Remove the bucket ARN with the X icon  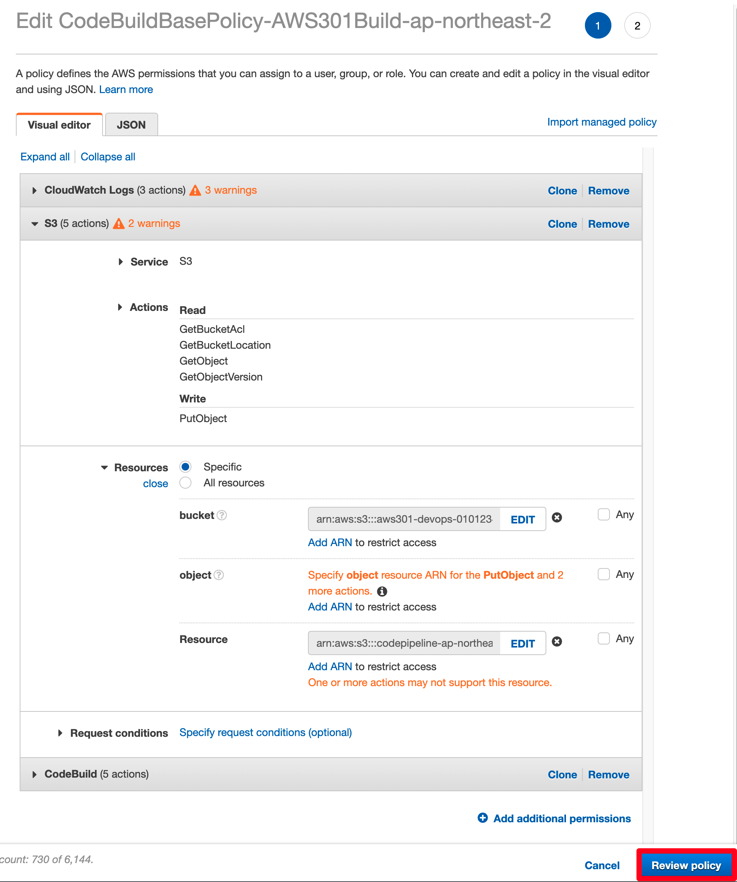point(557,518)
